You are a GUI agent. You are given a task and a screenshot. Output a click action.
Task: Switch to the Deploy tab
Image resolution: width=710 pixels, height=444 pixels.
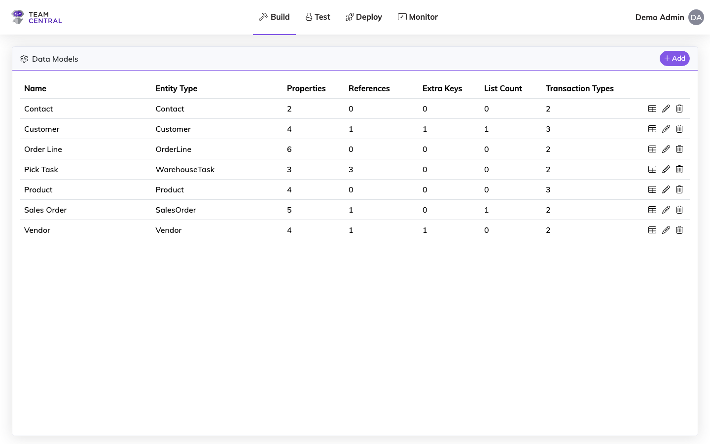click(x=364, y=17)
